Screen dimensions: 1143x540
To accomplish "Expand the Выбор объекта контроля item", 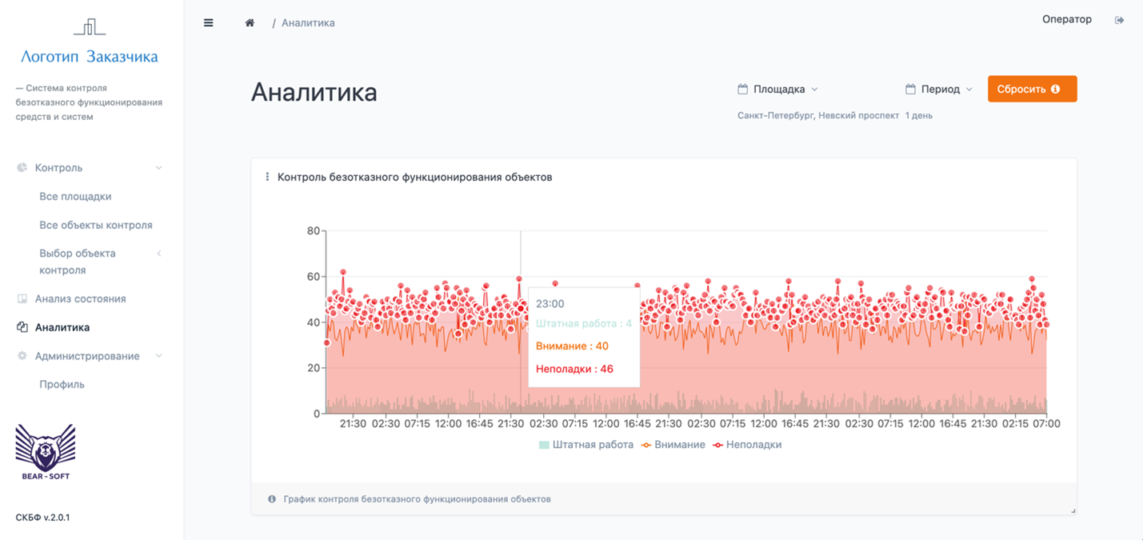I will (158, 253).
